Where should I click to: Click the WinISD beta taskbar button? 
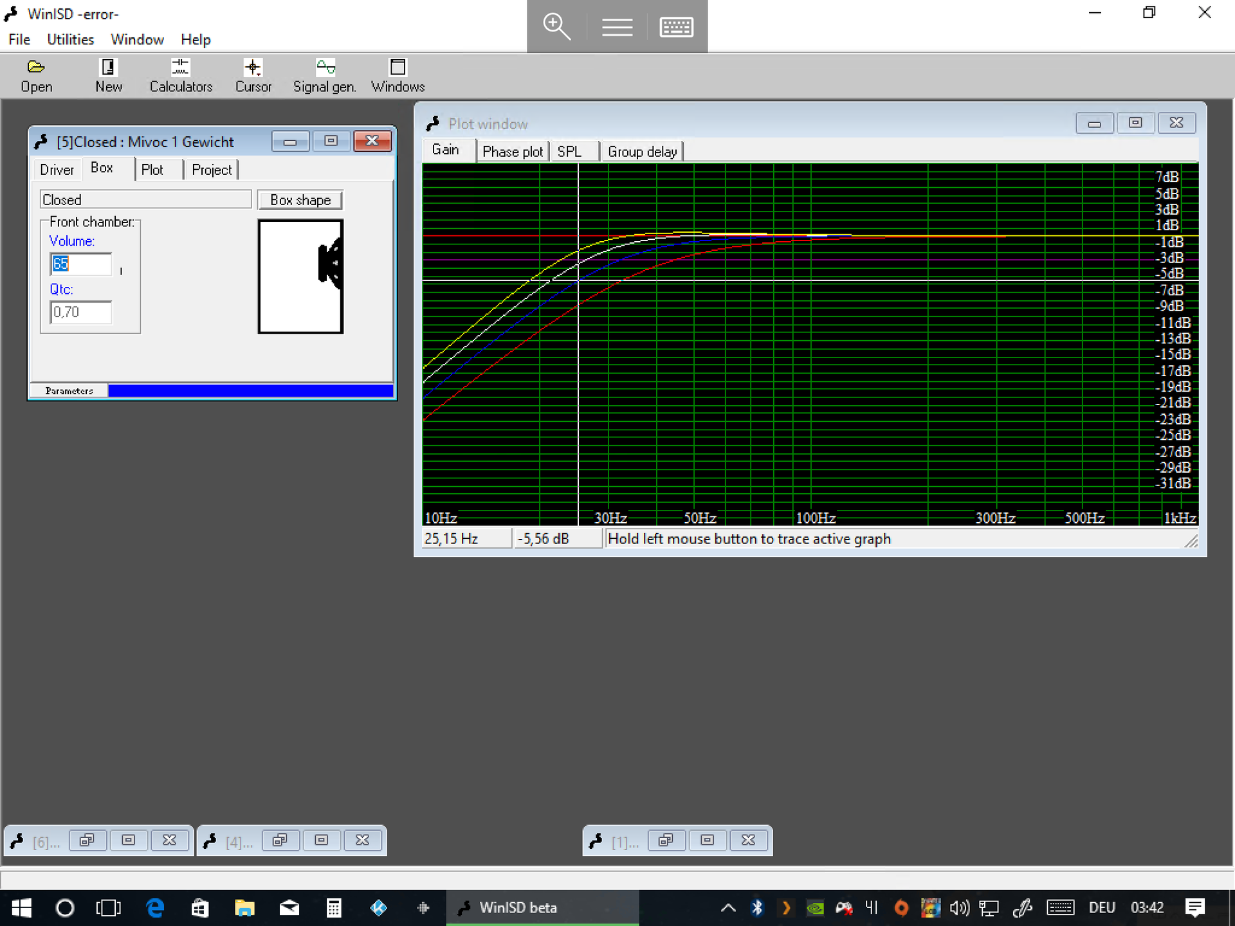click(542, 908)
